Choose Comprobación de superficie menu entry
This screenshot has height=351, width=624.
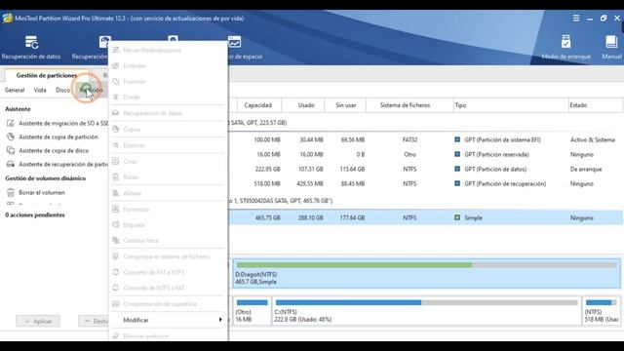168,304
